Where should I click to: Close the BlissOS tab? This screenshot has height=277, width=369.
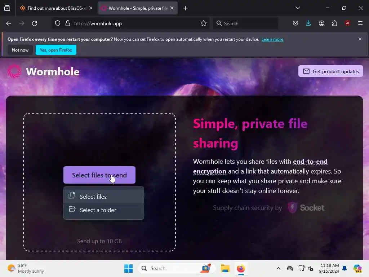click(x=91, y=8)
